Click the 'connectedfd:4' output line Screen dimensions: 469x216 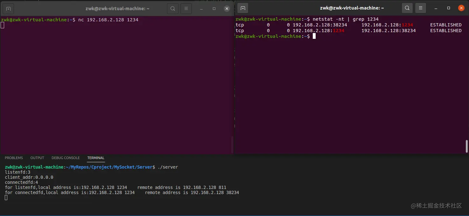[x=21, y=182]
